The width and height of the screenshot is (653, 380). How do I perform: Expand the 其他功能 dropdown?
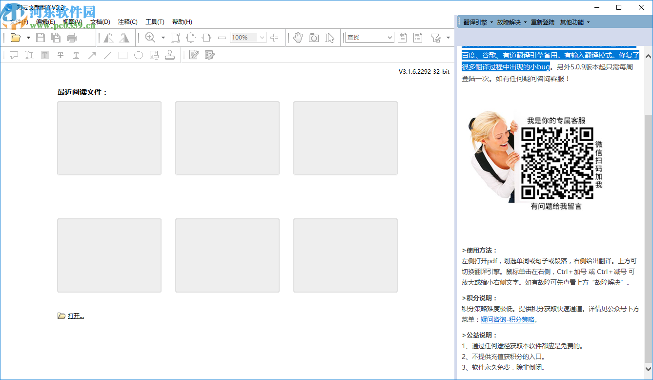coord(575,22)
